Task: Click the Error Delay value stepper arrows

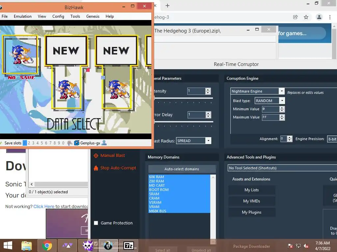Action: point(208,115)
